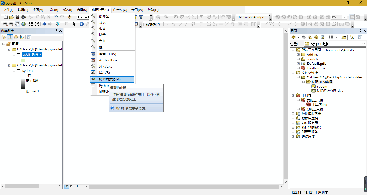Click Back arrow in Catalog toolbar

(x=294, y=37)
